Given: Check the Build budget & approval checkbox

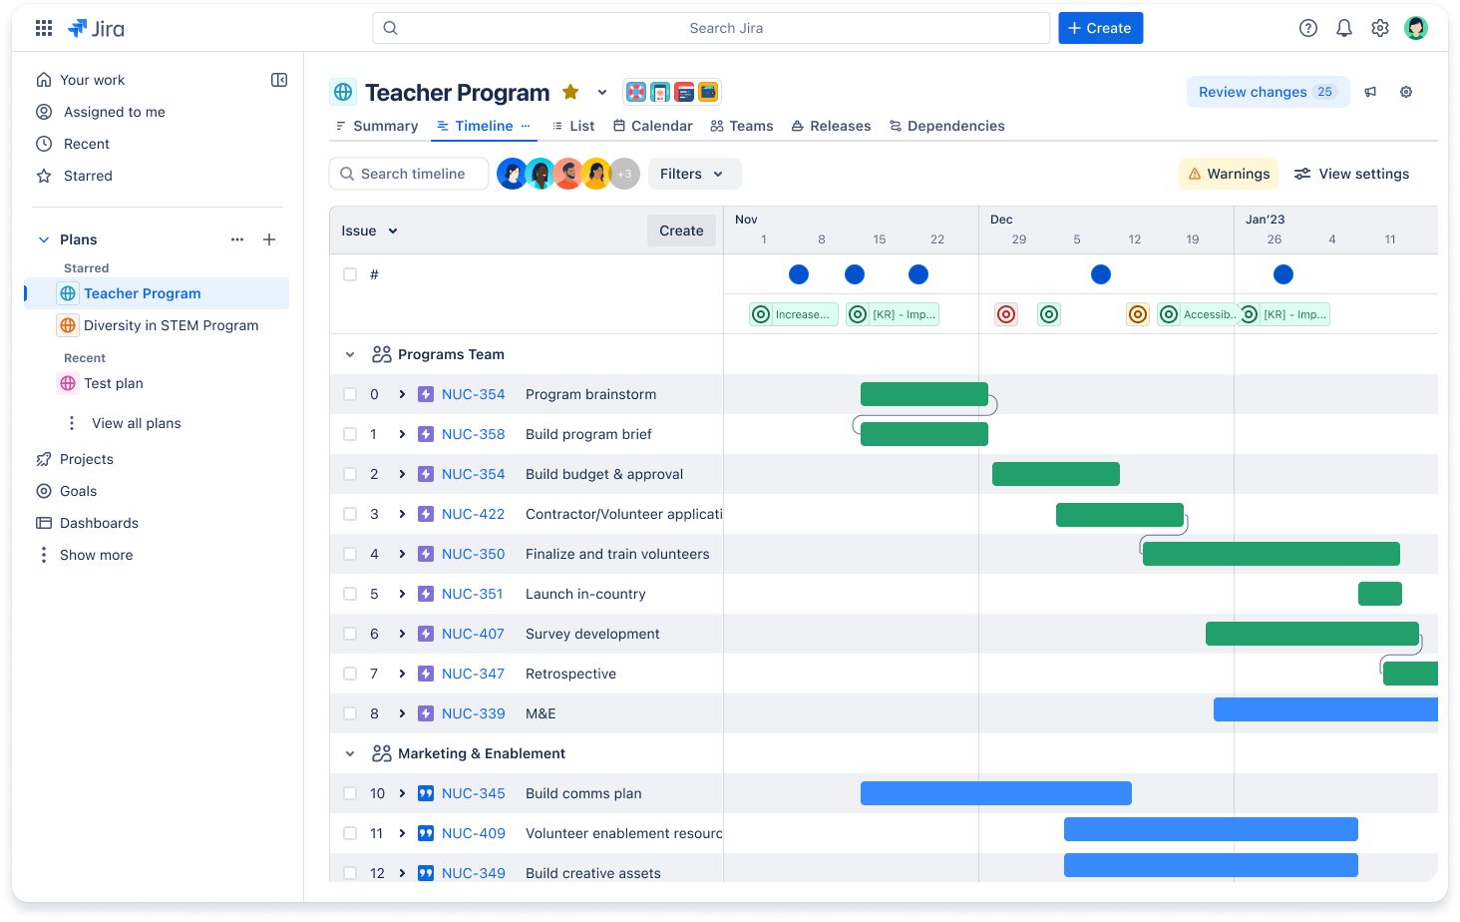Looking at the screenshot, I should (x=350, y=474).
